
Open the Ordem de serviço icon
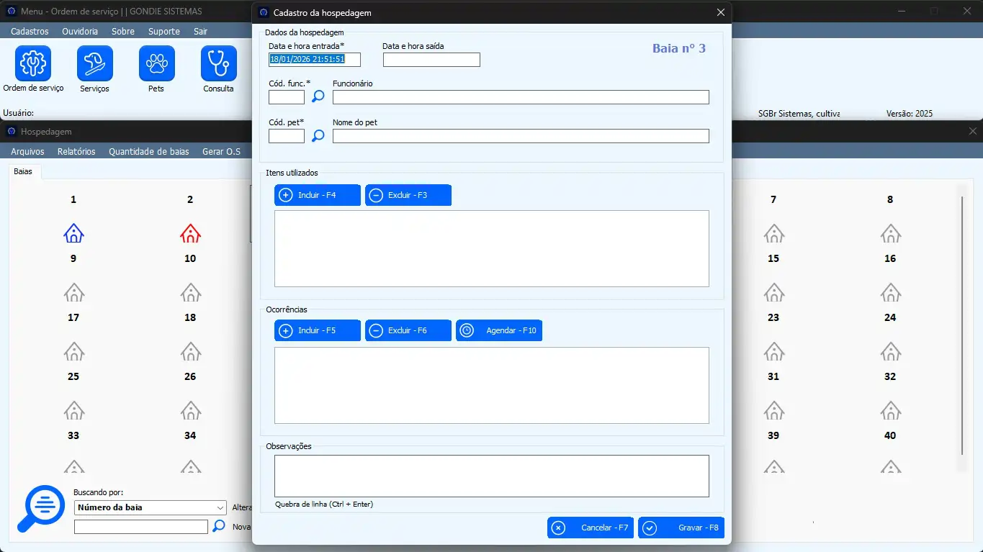(33, 64)
